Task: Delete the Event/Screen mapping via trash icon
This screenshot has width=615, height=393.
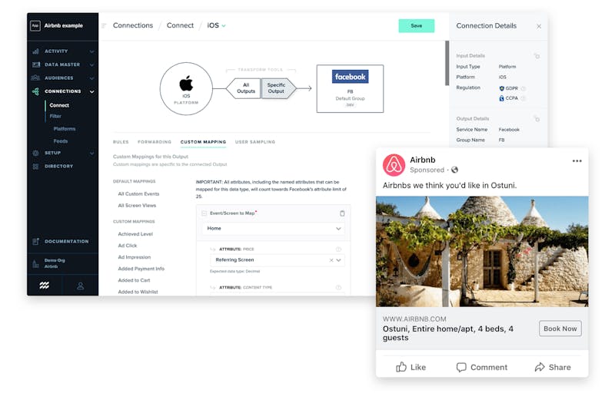Action: [x=342, y=213]
